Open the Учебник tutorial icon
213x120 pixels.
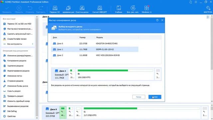[118, 9]
